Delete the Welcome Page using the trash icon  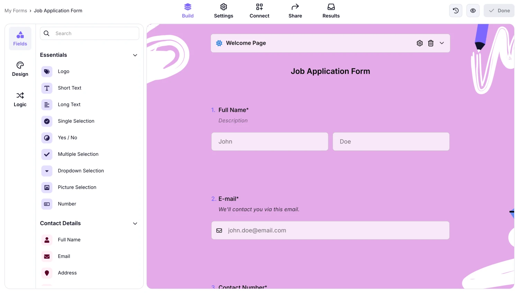click(431, 43)
